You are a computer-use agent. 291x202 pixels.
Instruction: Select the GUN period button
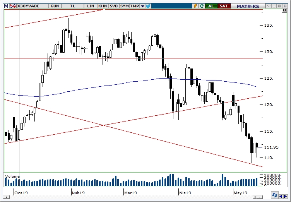[55, 6]
